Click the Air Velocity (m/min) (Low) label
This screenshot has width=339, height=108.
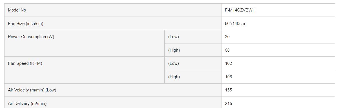pos(32,90)
